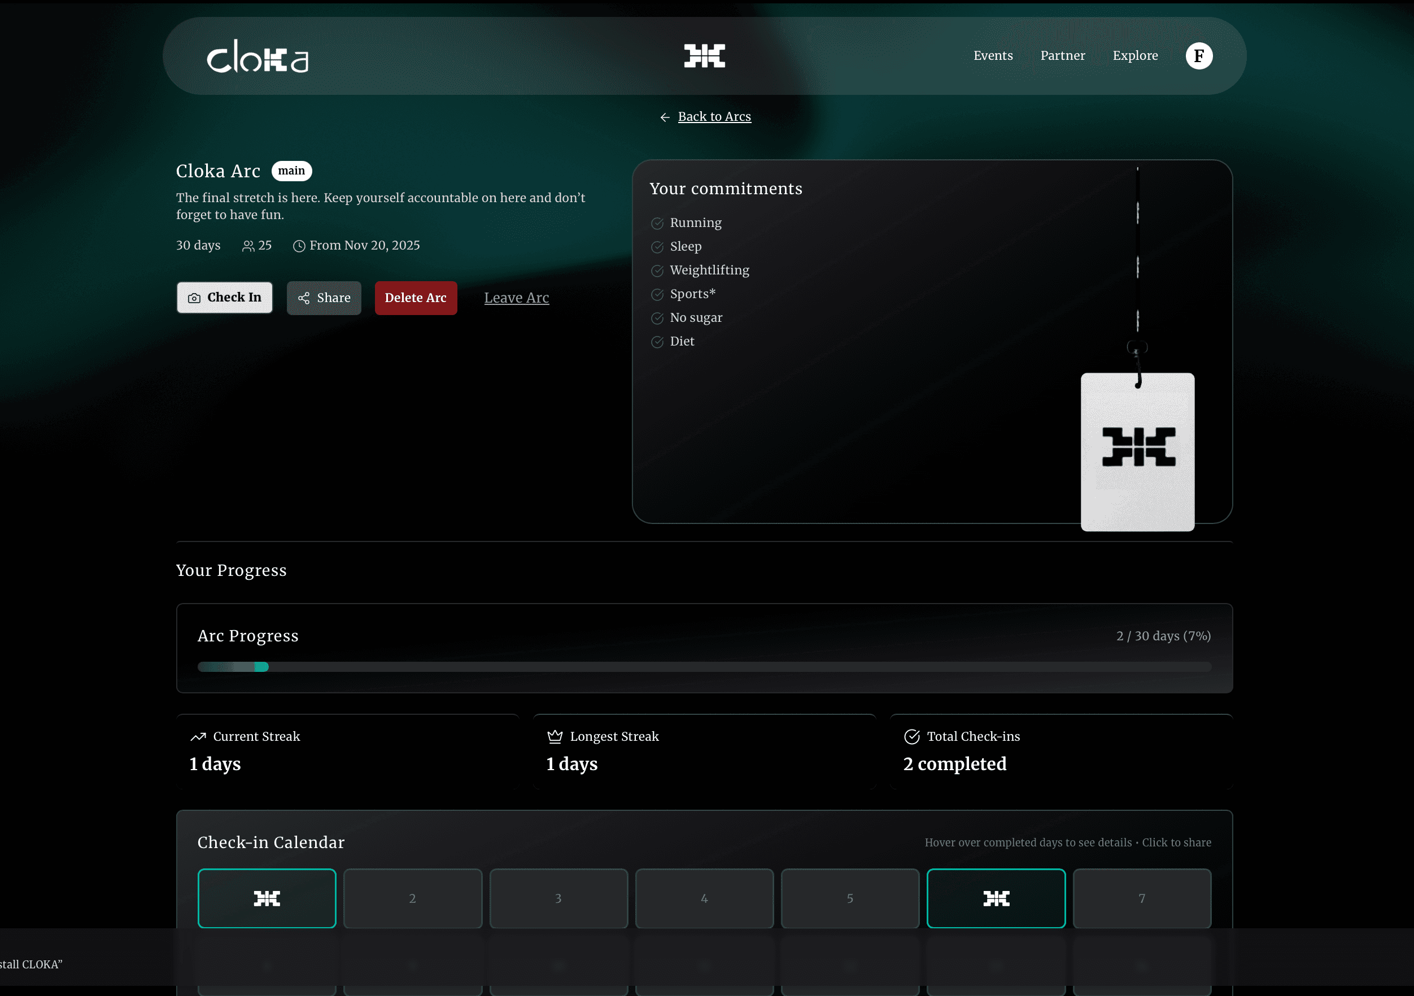Screen dimensions: 1414x996
Task: Toggle the check circle for Running
Action: click(x=657, y=223)
